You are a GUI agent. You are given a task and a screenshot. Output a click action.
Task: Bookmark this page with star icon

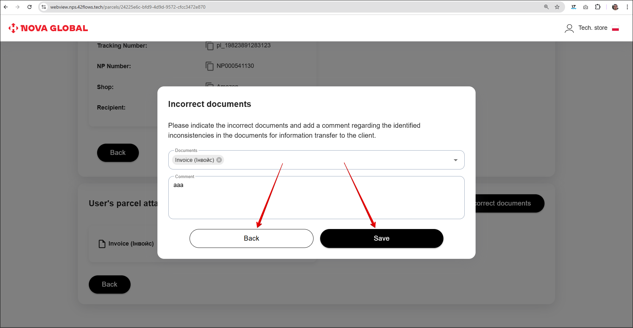click(557, 7)
